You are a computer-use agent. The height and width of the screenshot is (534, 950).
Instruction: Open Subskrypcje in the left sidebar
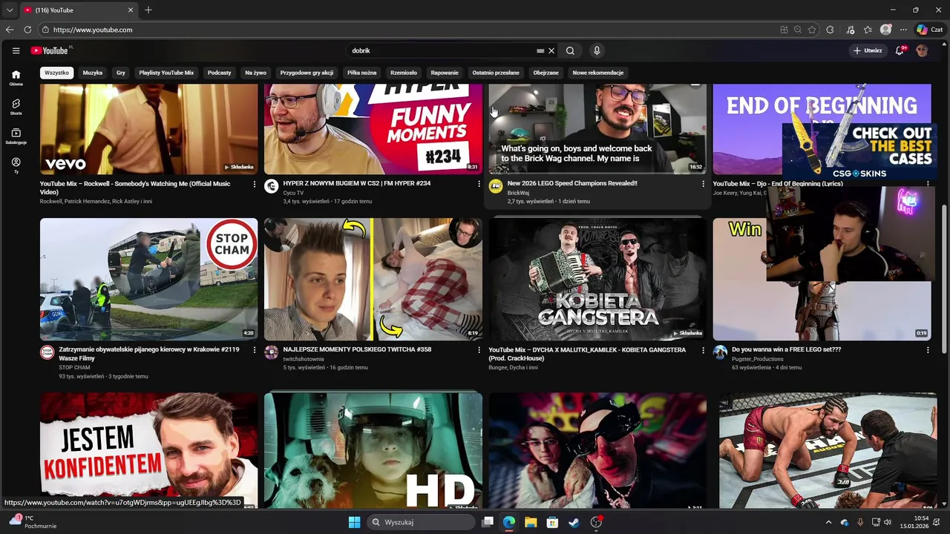tap(16, 136)
